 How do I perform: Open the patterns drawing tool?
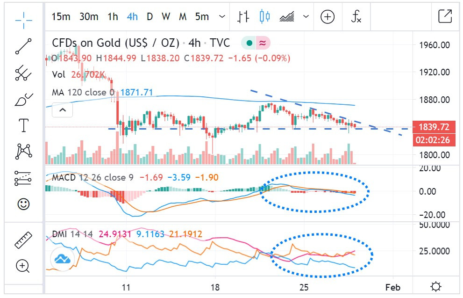[23, 151]
